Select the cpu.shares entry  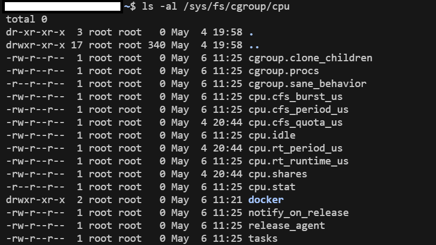pyautogui.click(x=277, y=174)
